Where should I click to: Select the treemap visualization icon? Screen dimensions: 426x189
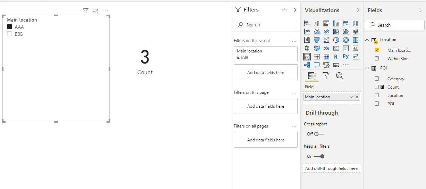[355, 40]
